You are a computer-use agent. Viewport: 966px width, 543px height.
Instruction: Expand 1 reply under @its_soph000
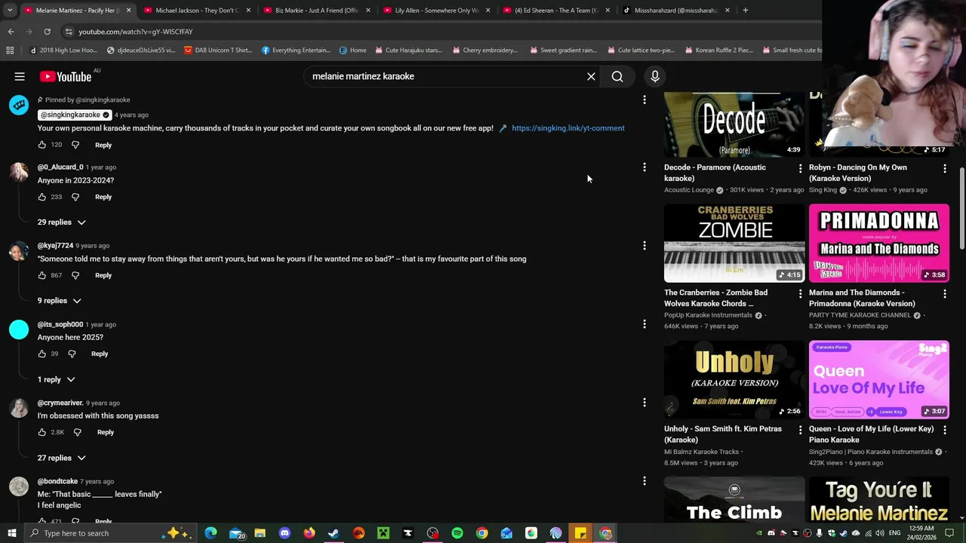(57, 379)
